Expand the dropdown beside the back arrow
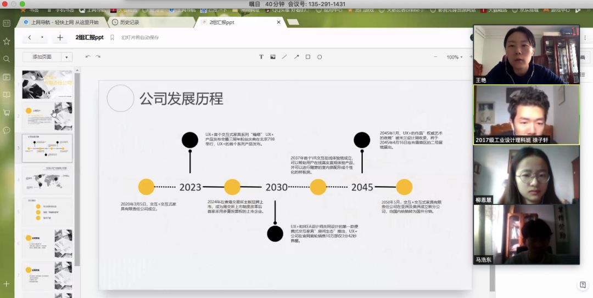 42,38
